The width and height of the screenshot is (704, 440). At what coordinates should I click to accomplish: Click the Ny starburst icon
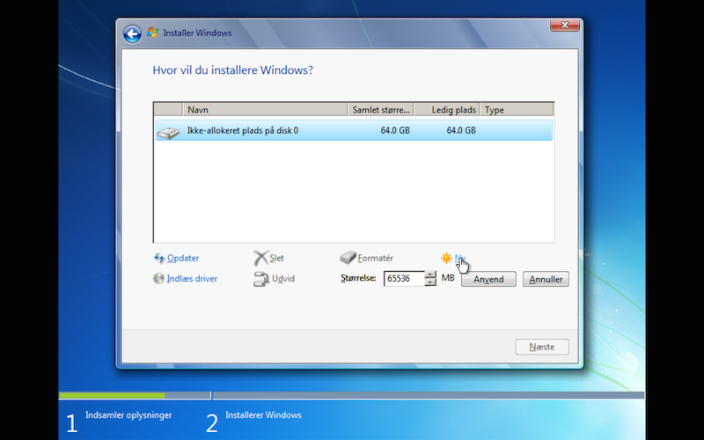[x=446, y=258]
